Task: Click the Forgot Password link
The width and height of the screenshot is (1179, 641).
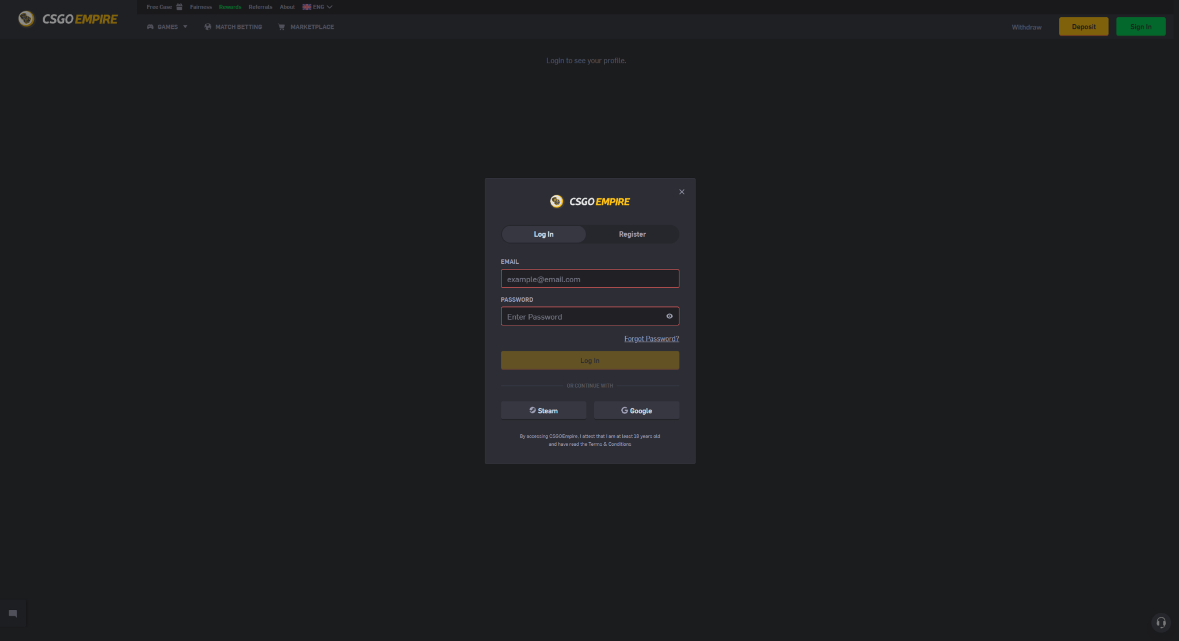Action: pyautogui.click(x=651, y=339)
